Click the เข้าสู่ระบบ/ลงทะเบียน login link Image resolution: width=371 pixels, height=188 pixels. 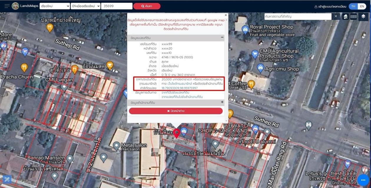click(331, 6)
